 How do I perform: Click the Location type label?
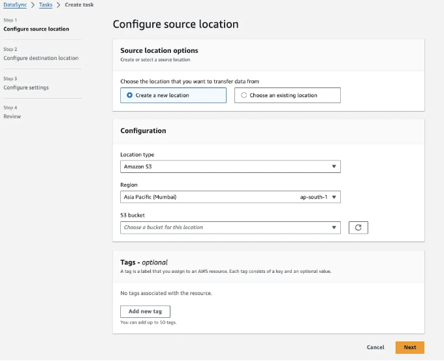(x=137, y=155)
